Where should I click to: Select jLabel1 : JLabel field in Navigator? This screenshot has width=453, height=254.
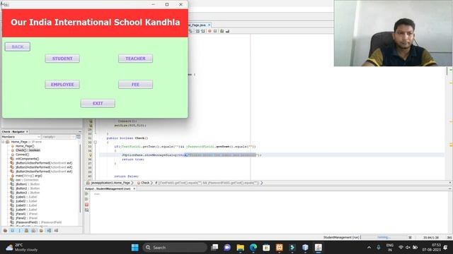[x=26, y=197]
